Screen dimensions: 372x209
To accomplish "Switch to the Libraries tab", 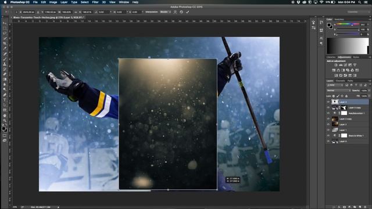I will click(x=331, y=57).
